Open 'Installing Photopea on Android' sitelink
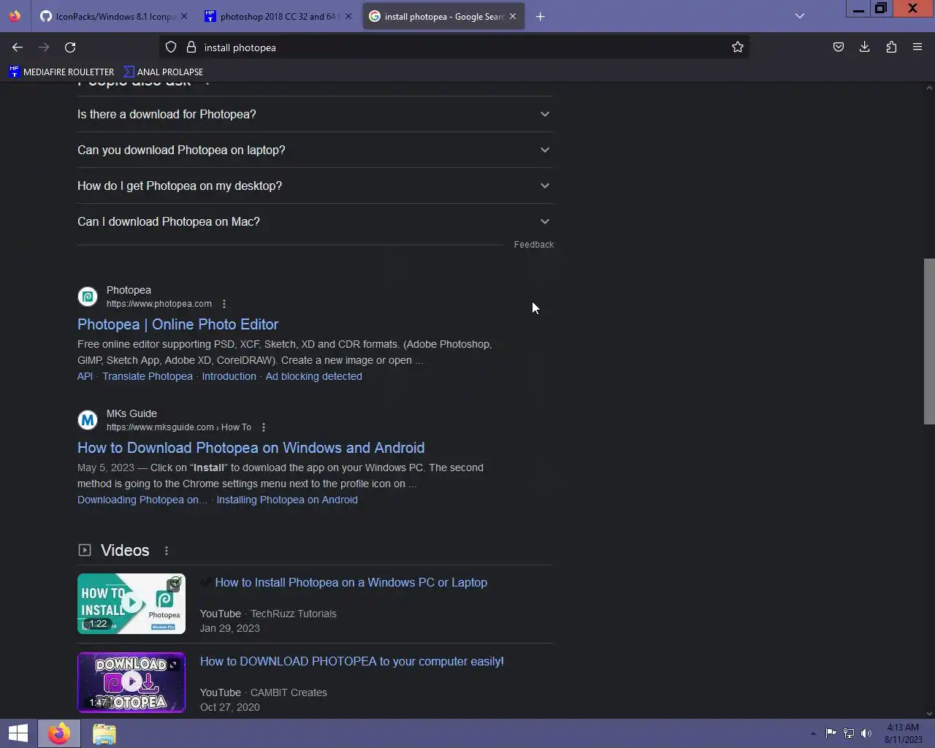 287,500
